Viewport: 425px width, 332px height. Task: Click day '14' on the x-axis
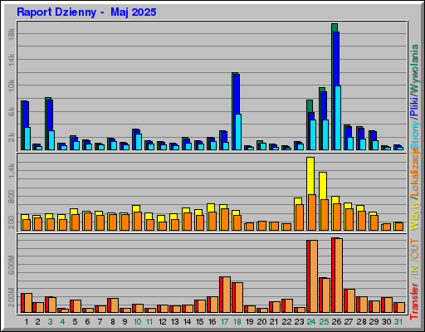187,322
